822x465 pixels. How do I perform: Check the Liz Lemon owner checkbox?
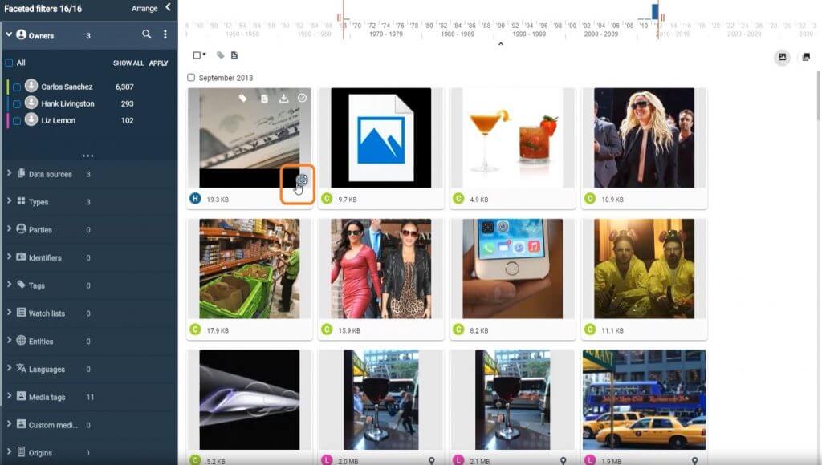tap(17, 120)
